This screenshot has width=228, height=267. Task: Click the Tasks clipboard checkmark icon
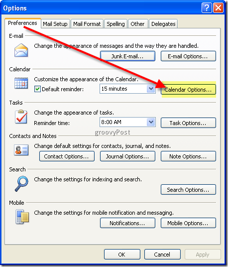point(21,117)
